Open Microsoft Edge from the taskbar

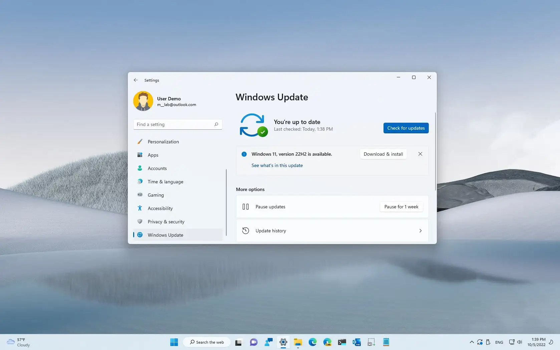[312, 342]
